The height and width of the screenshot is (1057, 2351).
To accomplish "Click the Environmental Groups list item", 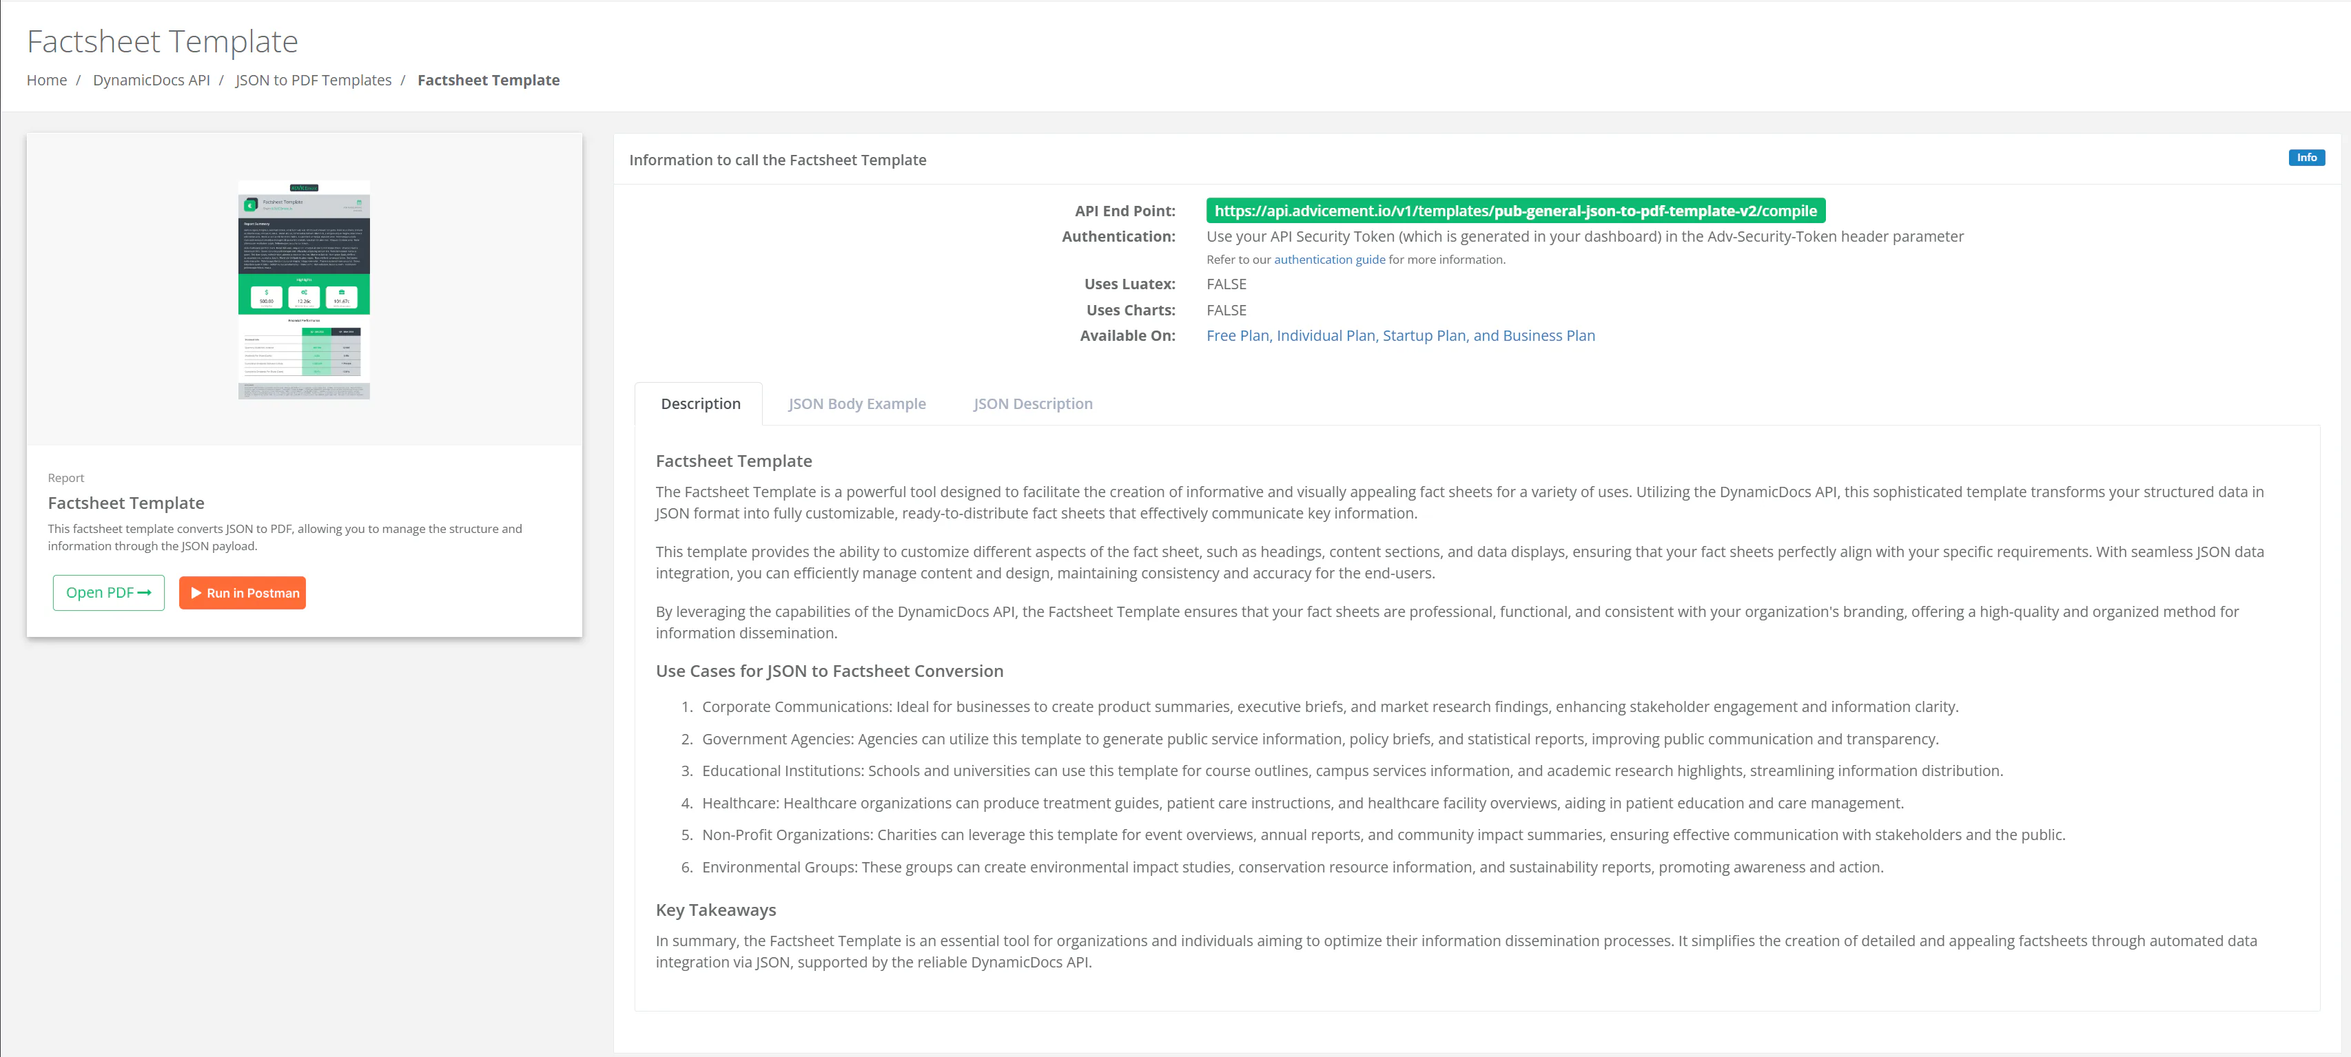I will coord(1293,868).
